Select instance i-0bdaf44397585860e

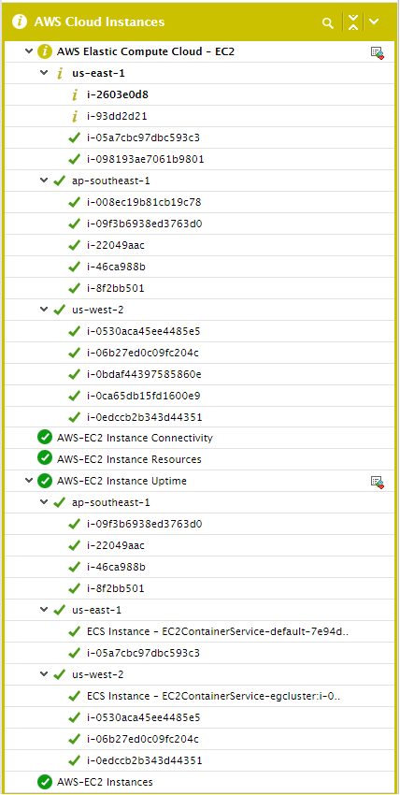pyautogui.click(x=144, y=374)
